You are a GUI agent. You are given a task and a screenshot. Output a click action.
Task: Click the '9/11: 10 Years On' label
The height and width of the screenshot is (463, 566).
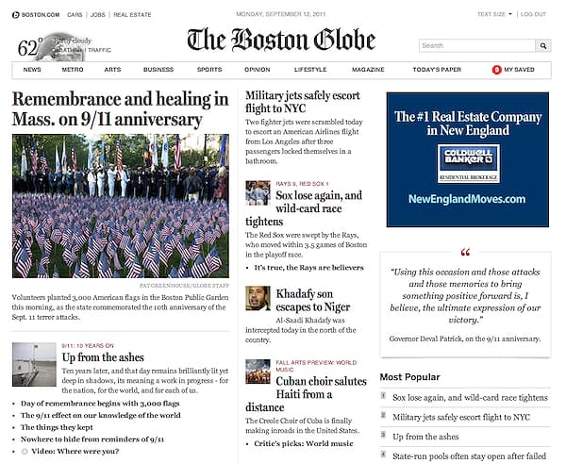(x=88, y=346)
